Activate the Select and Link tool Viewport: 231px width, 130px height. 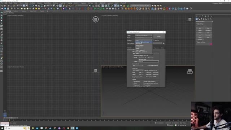pyautogui.click(x=9, y=6)
